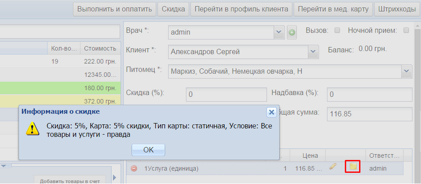
Task: Open the Врач dropdown arrow
Action: click(x=279, y=32)
